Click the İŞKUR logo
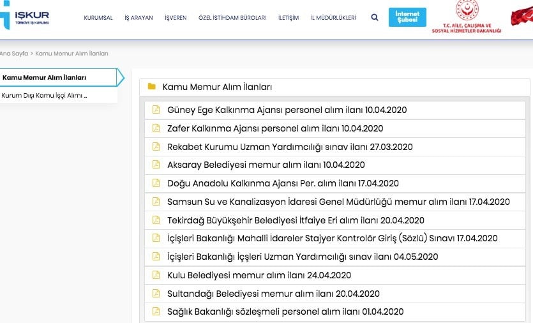The image size is (533, 323). [26, 17]
